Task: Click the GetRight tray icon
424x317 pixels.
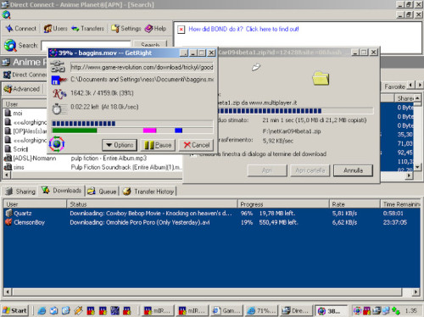Action: [357, 310]
